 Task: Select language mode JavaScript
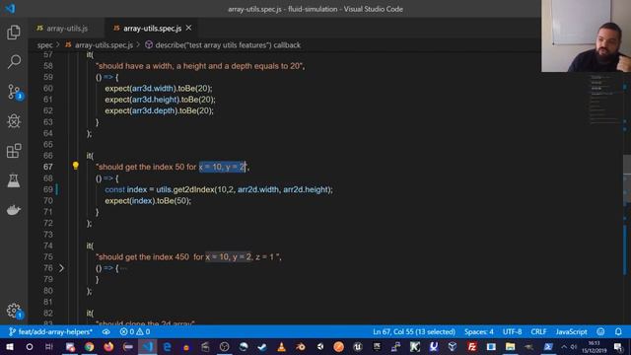(571, 331)
